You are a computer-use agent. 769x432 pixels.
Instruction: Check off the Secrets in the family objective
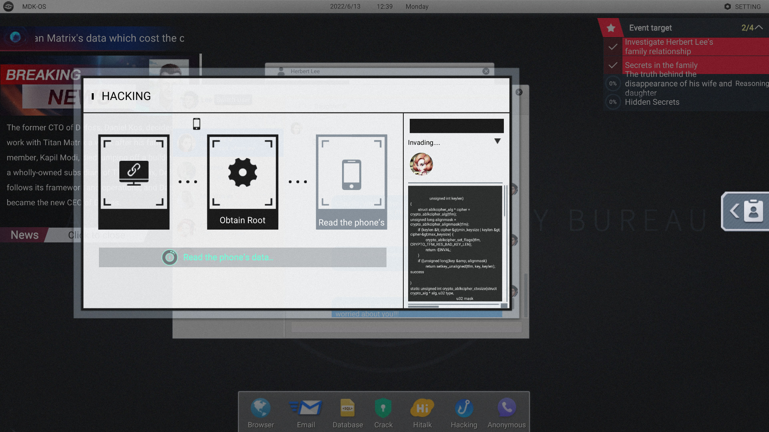point(613,65)
